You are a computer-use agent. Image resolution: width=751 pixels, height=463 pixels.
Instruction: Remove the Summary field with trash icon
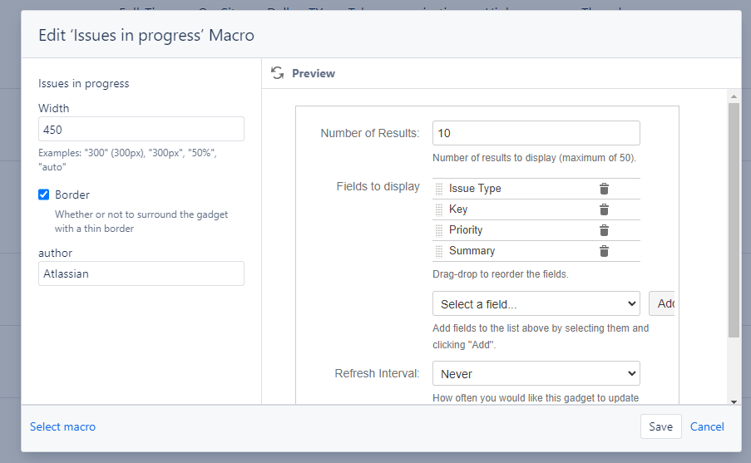(604, 251)
